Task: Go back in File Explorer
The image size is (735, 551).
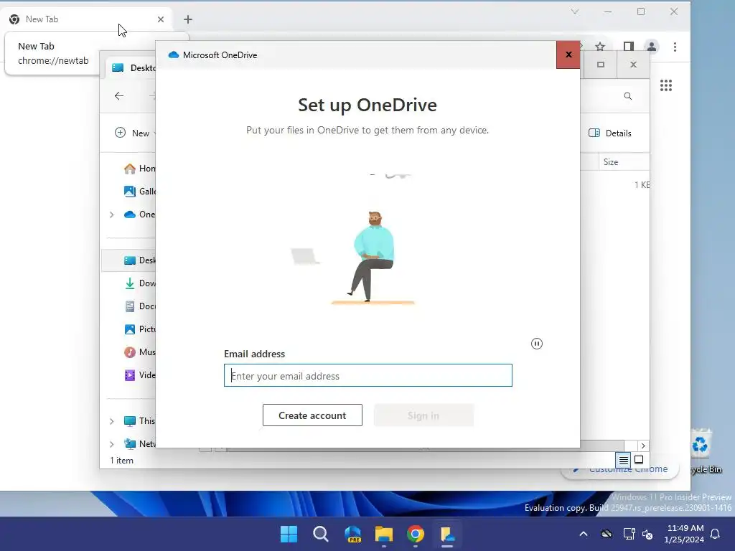Action: coord(119,96)
